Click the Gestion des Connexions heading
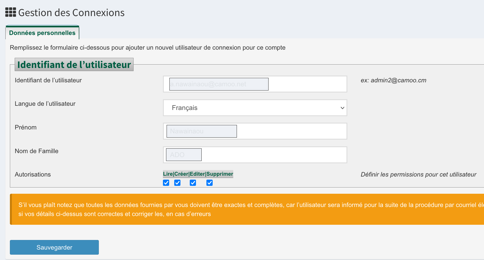The height and width of the screenshot is (260, 484). [71, 13]
